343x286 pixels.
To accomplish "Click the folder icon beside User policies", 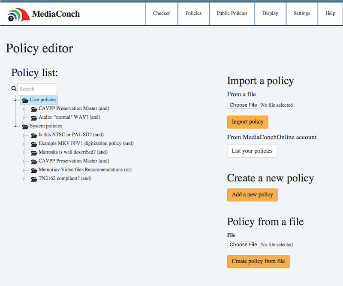I will (26, 99).
